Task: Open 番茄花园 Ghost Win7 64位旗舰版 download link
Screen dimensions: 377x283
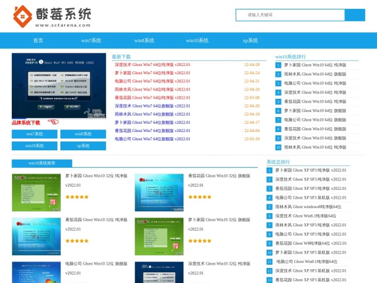Action: tap(153, 131)
